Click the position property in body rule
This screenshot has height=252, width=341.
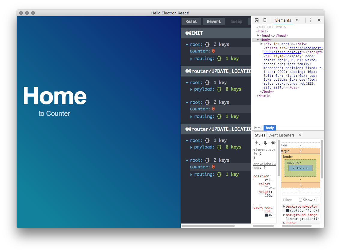[262, 176]
